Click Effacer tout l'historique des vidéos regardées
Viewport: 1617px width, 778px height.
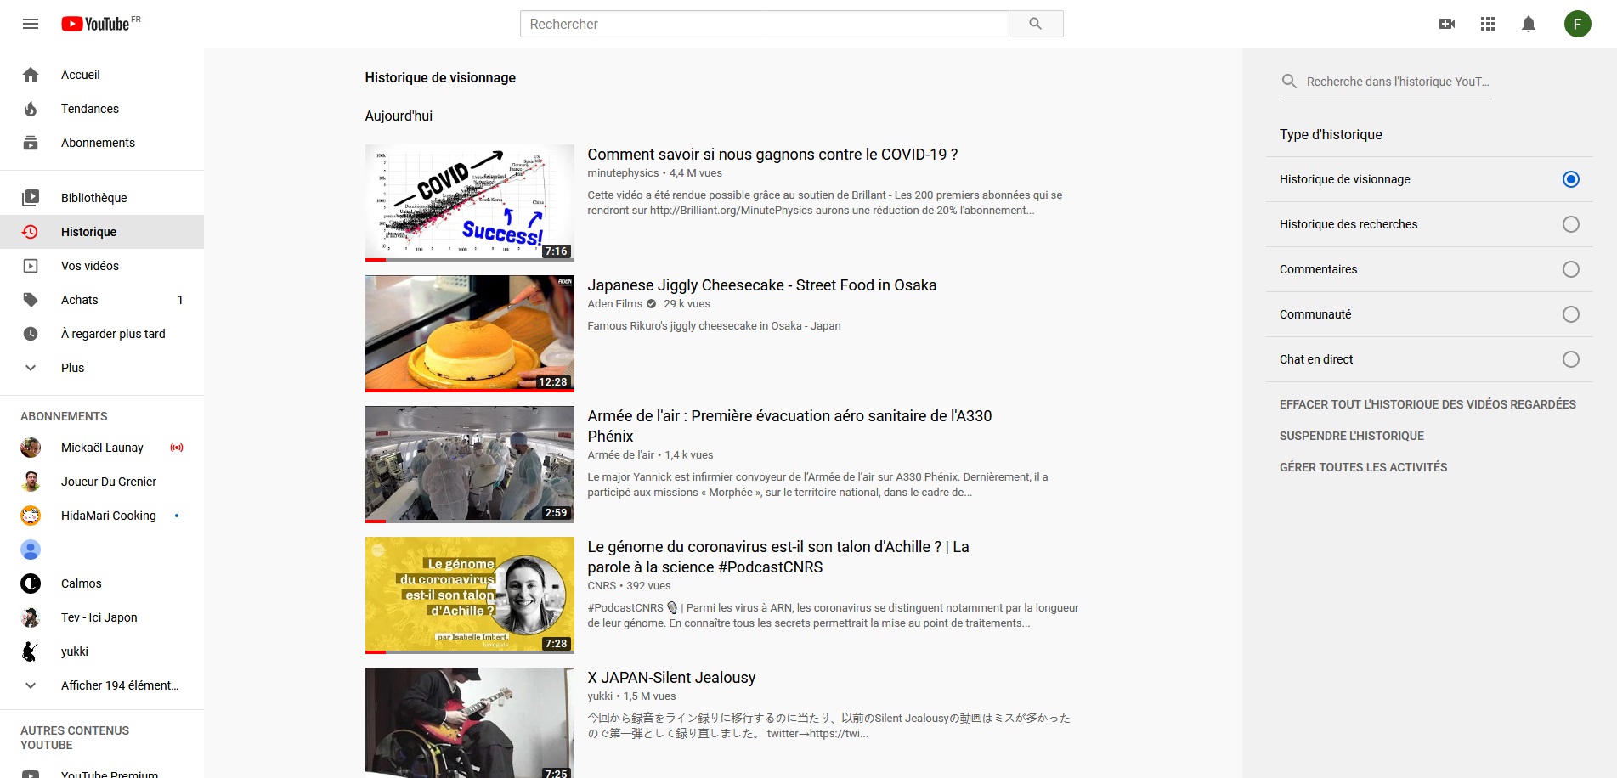click(1428, 404)
